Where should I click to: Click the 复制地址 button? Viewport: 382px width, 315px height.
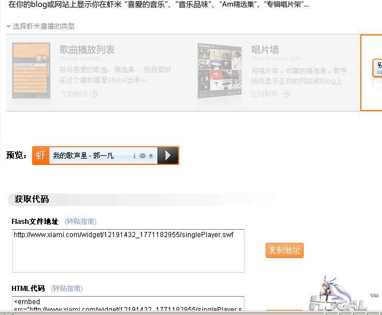(285, 250)
